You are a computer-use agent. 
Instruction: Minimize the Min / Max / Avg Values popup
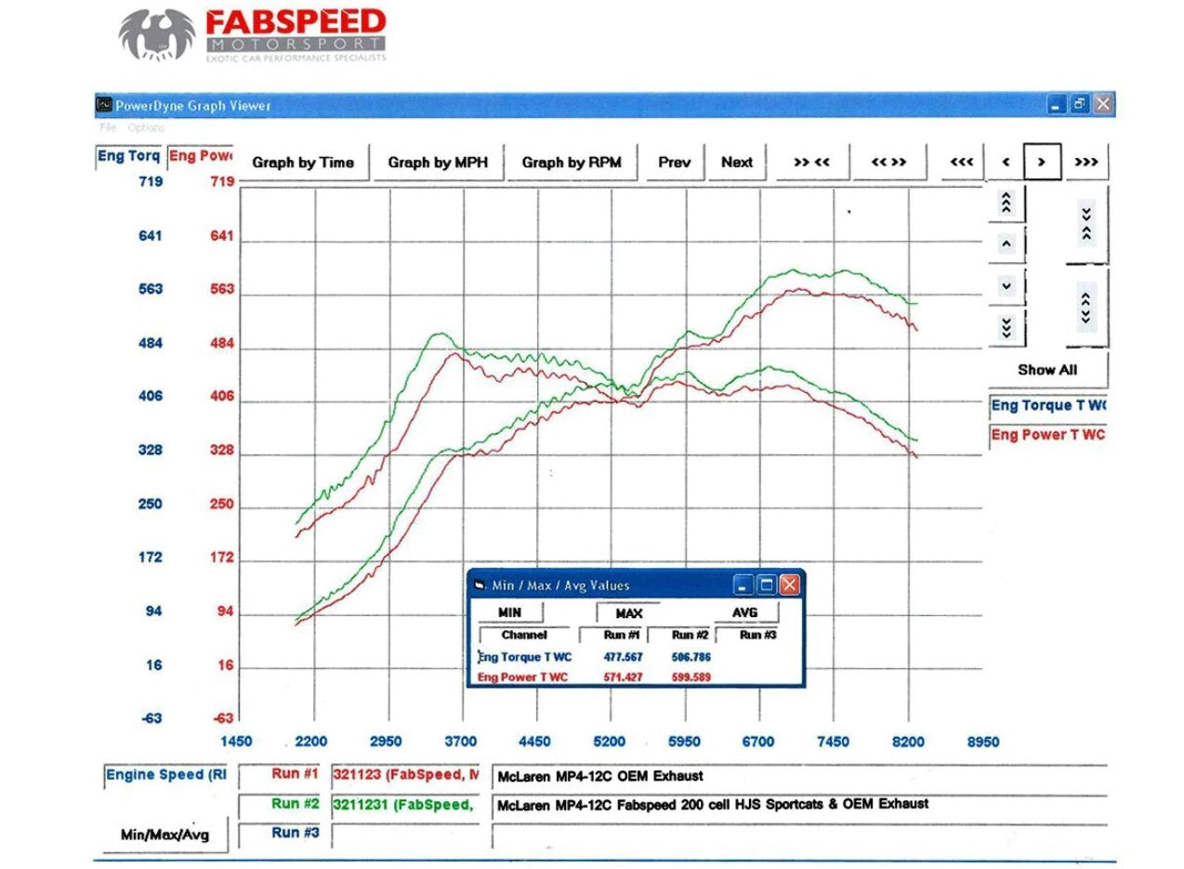[743, 585]
